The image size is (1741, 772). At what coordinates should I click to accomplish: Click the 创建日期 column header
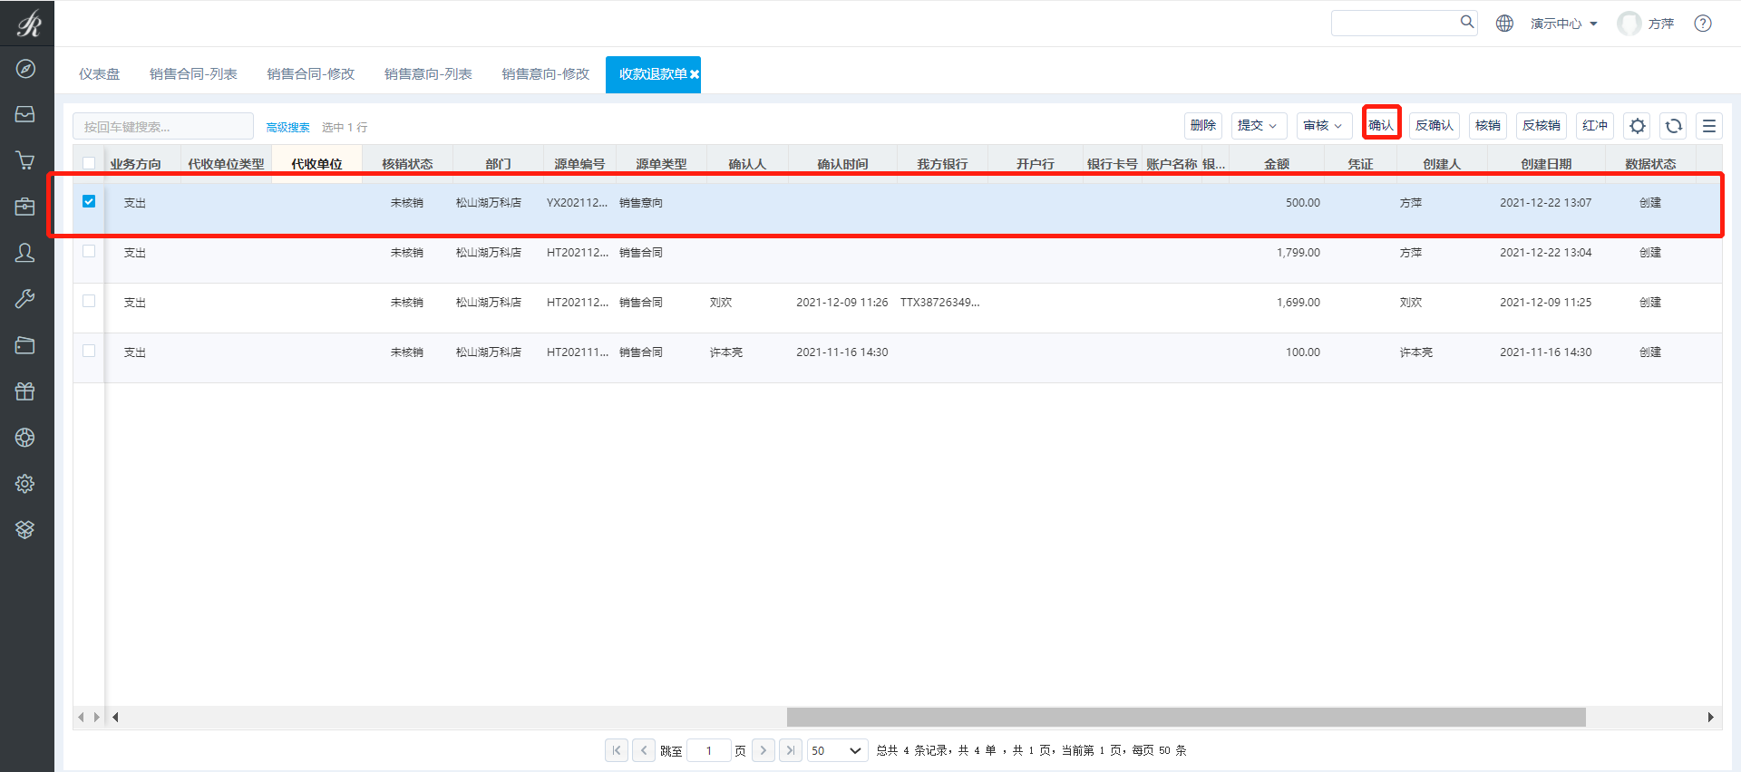click(1546, 164)
